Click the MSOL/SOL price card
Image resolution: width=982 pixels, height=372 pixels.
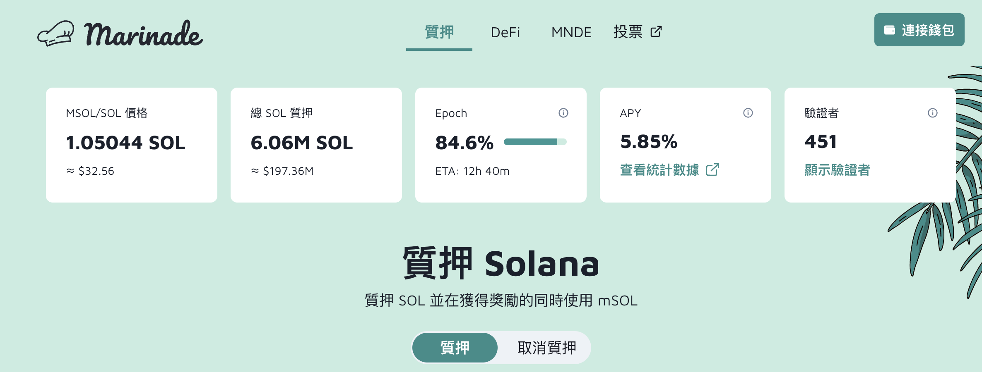pyautogui.click(x=131, y=145)
